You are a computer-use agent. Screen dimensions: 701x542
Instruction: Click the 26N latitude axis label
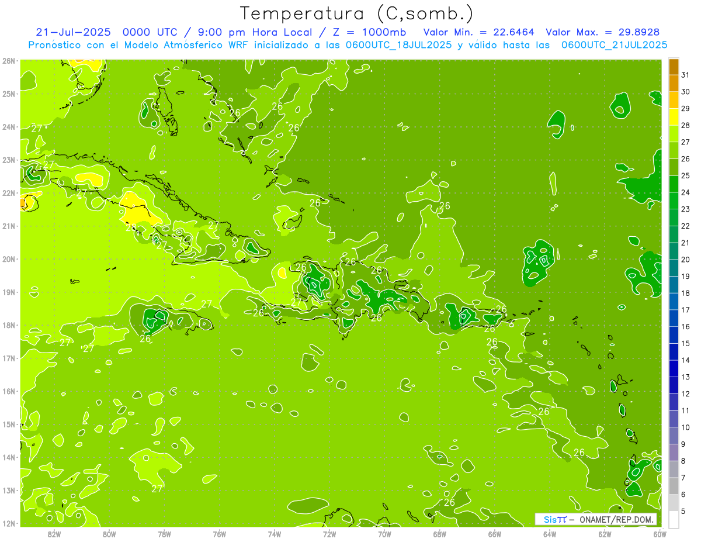8,61
